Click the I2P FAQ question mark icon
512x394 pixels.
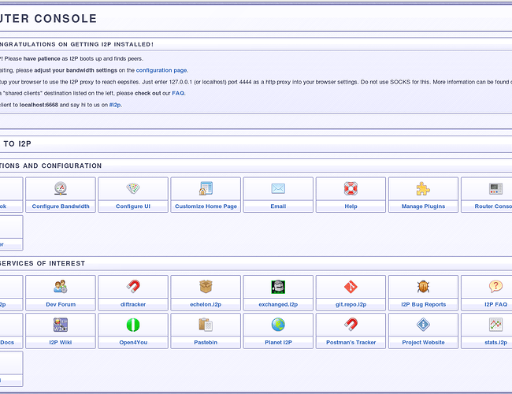tap(495, 287)
